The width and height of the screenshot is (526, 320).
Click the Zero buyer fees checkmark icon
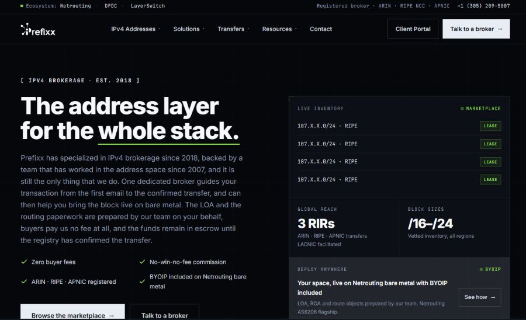[24, 262]
